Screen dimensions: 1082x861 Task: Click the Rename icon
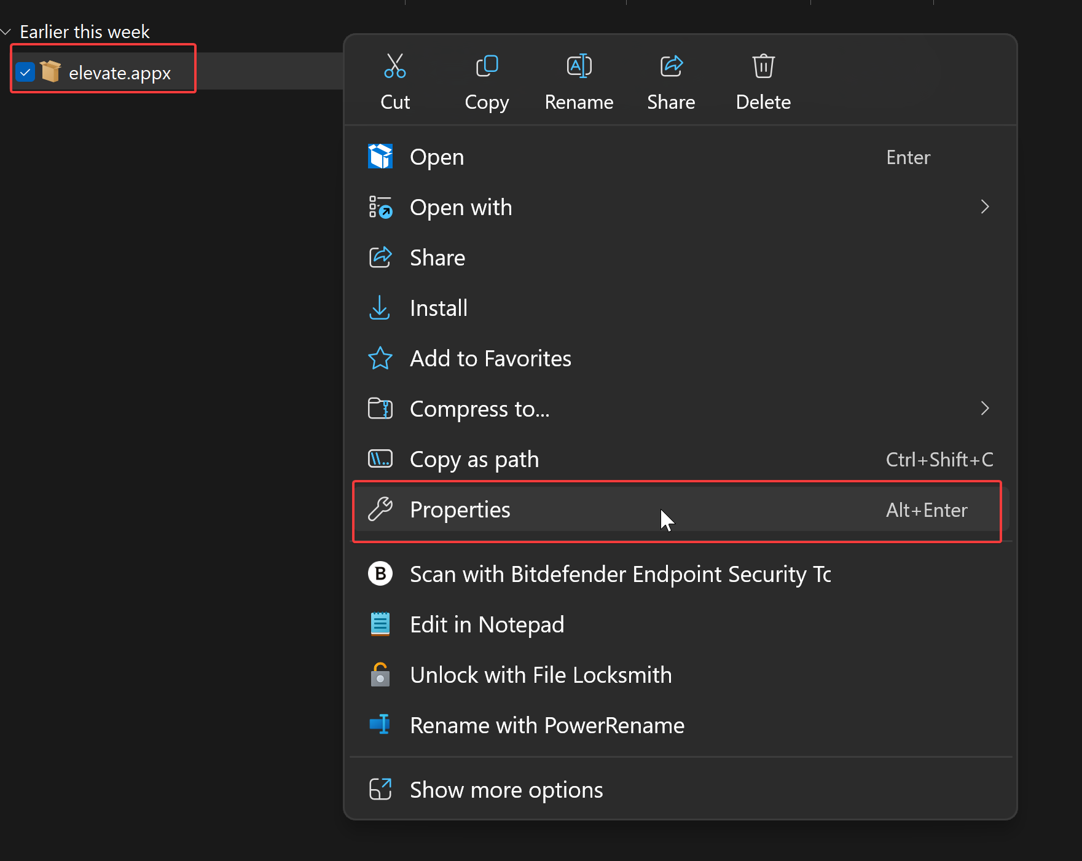click(579, 66)
